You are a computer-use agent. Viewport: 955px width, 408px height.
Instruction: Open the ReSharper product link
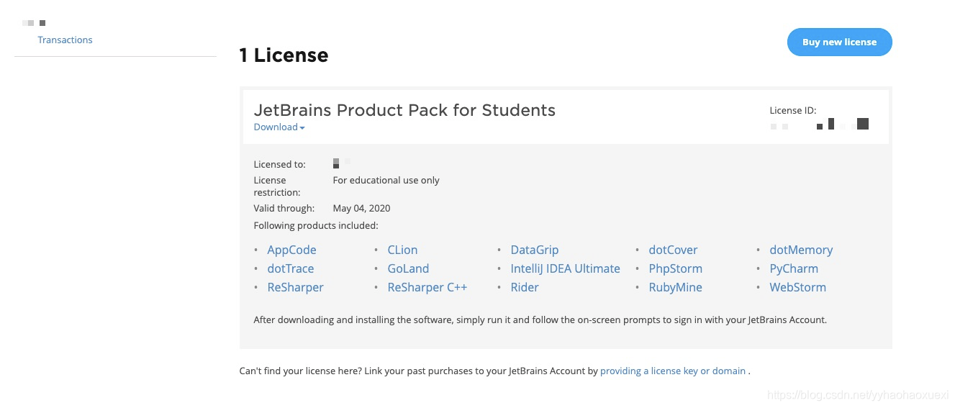pos(295,287)
